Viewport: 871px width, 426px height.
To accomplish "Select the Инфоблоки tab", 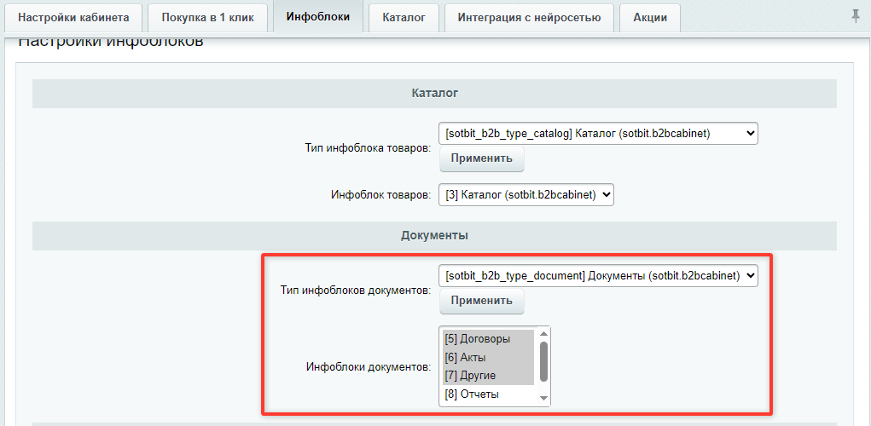I will 318,16.
